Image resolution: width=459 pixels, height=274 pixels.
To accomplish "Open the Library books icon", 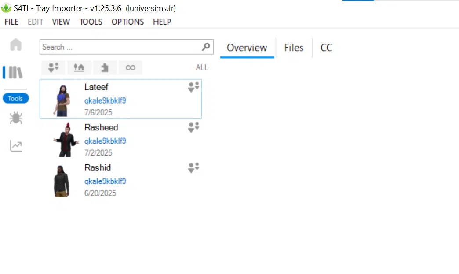I will [x=16, y=72].
